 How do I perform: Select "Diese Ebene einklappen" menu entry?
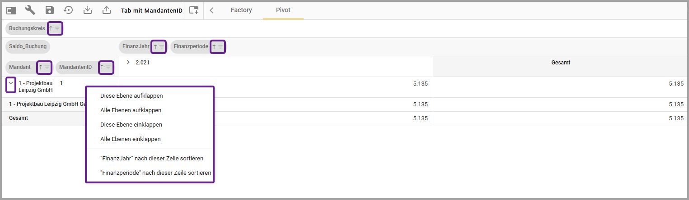[131, 125]
